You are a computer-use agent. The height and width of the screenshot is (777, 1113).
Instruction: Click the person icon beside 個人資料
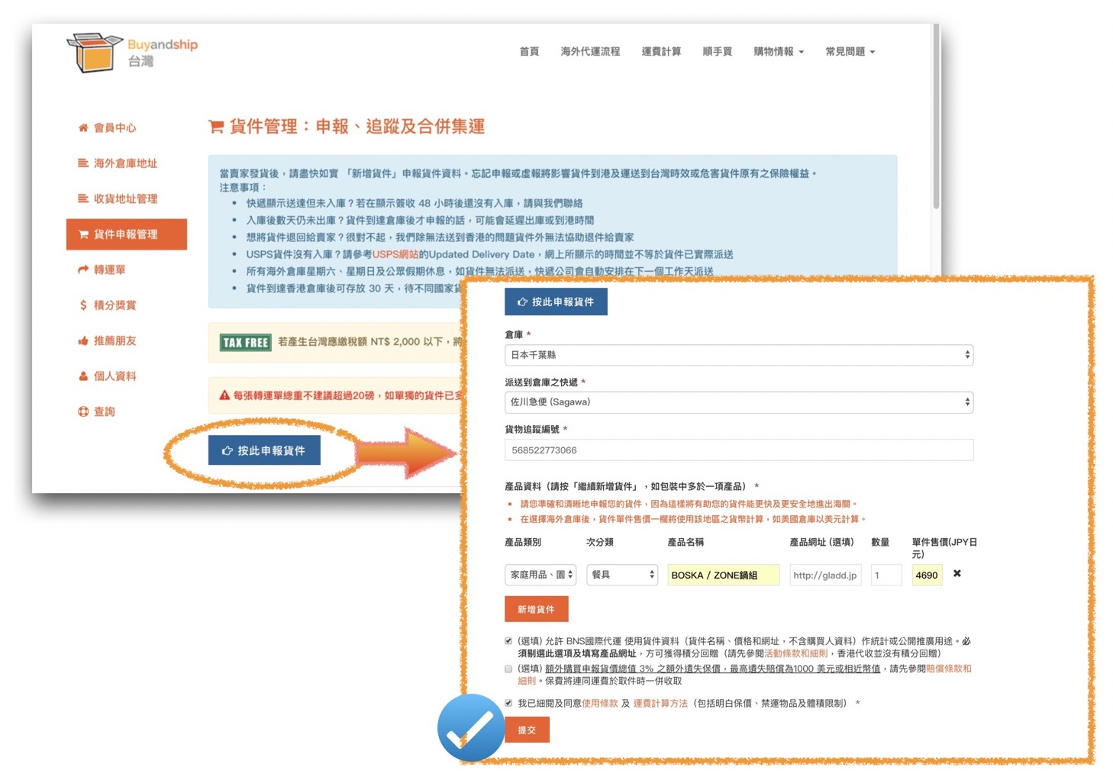pyautogui.click(x=82, y=376)
